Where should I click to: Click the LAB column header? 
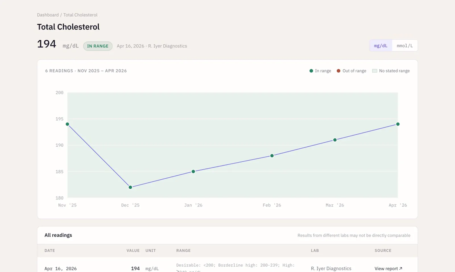click(x=315, y=250)
